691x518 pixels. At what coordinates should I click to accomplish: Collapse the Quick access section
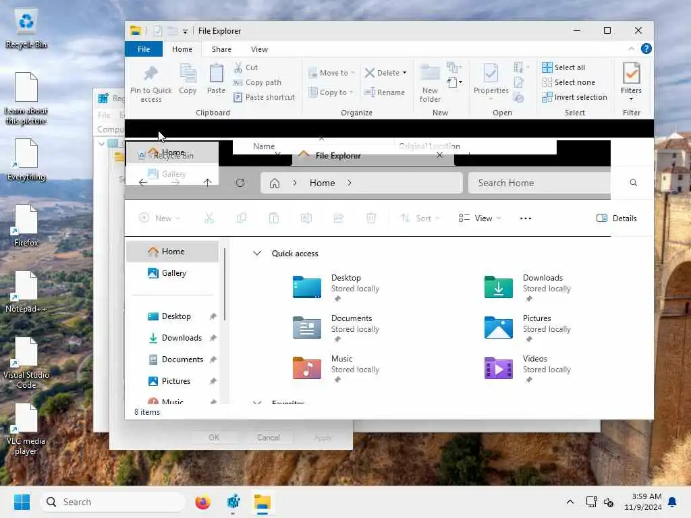(x=257, y=254)
